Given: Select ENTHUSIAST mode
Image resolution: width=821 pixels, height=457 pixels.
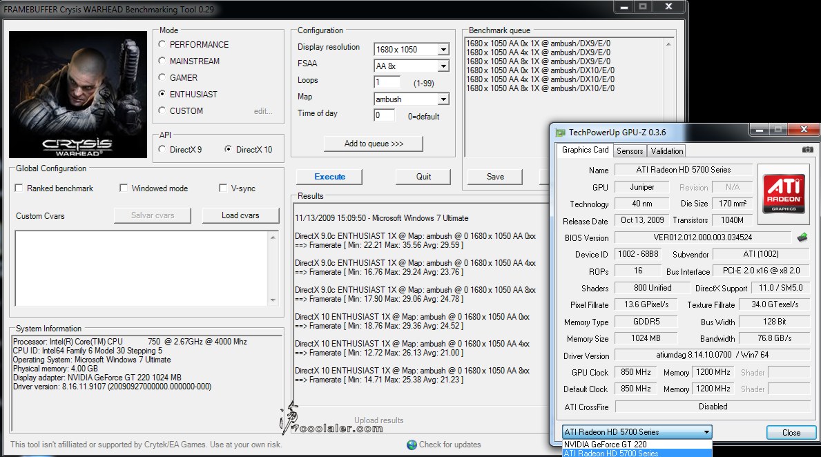Looking at the screenshot, I should pyautogui.click(x=162, y=94).
